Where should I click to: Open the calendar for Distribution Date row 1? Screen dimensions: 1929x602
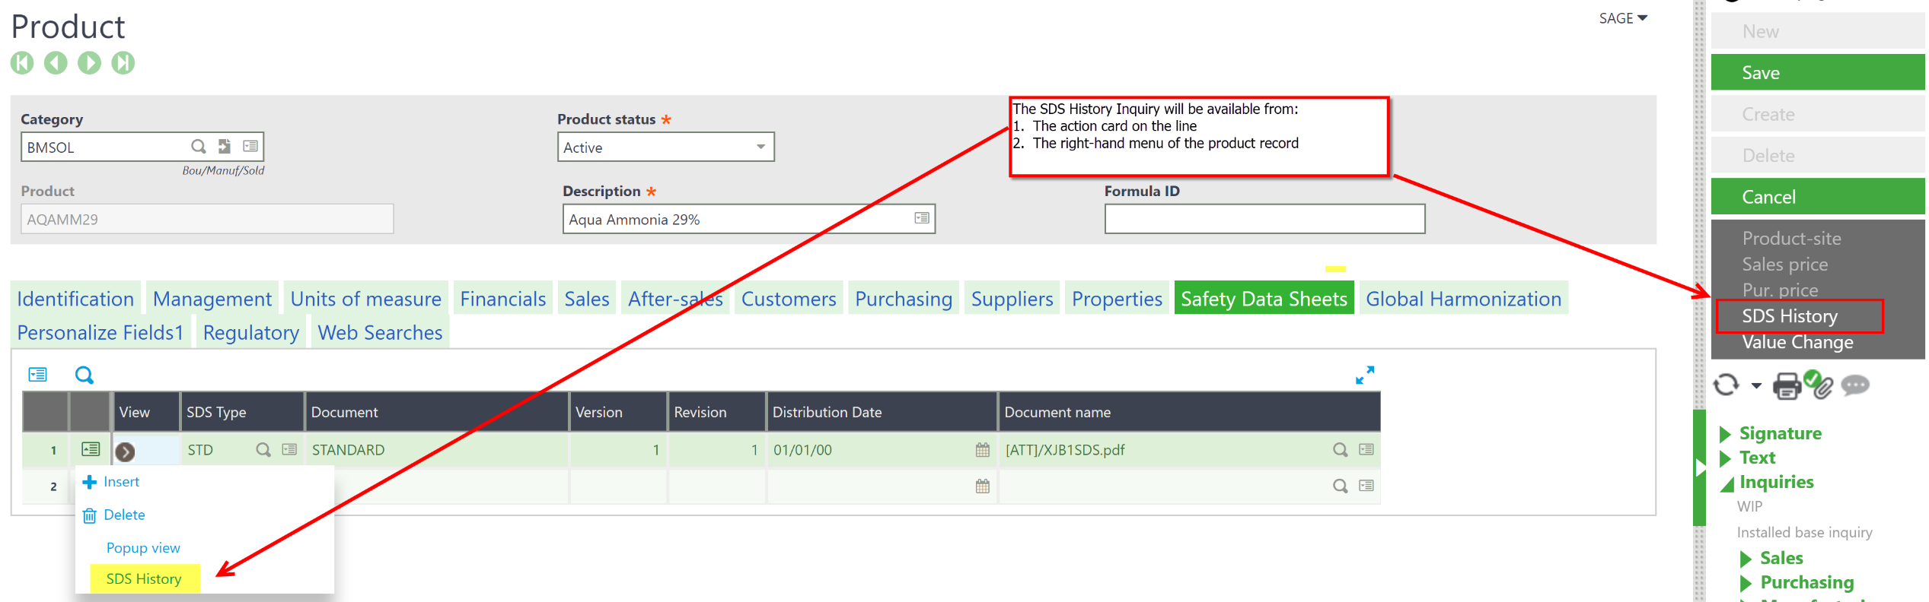[982, 450]
